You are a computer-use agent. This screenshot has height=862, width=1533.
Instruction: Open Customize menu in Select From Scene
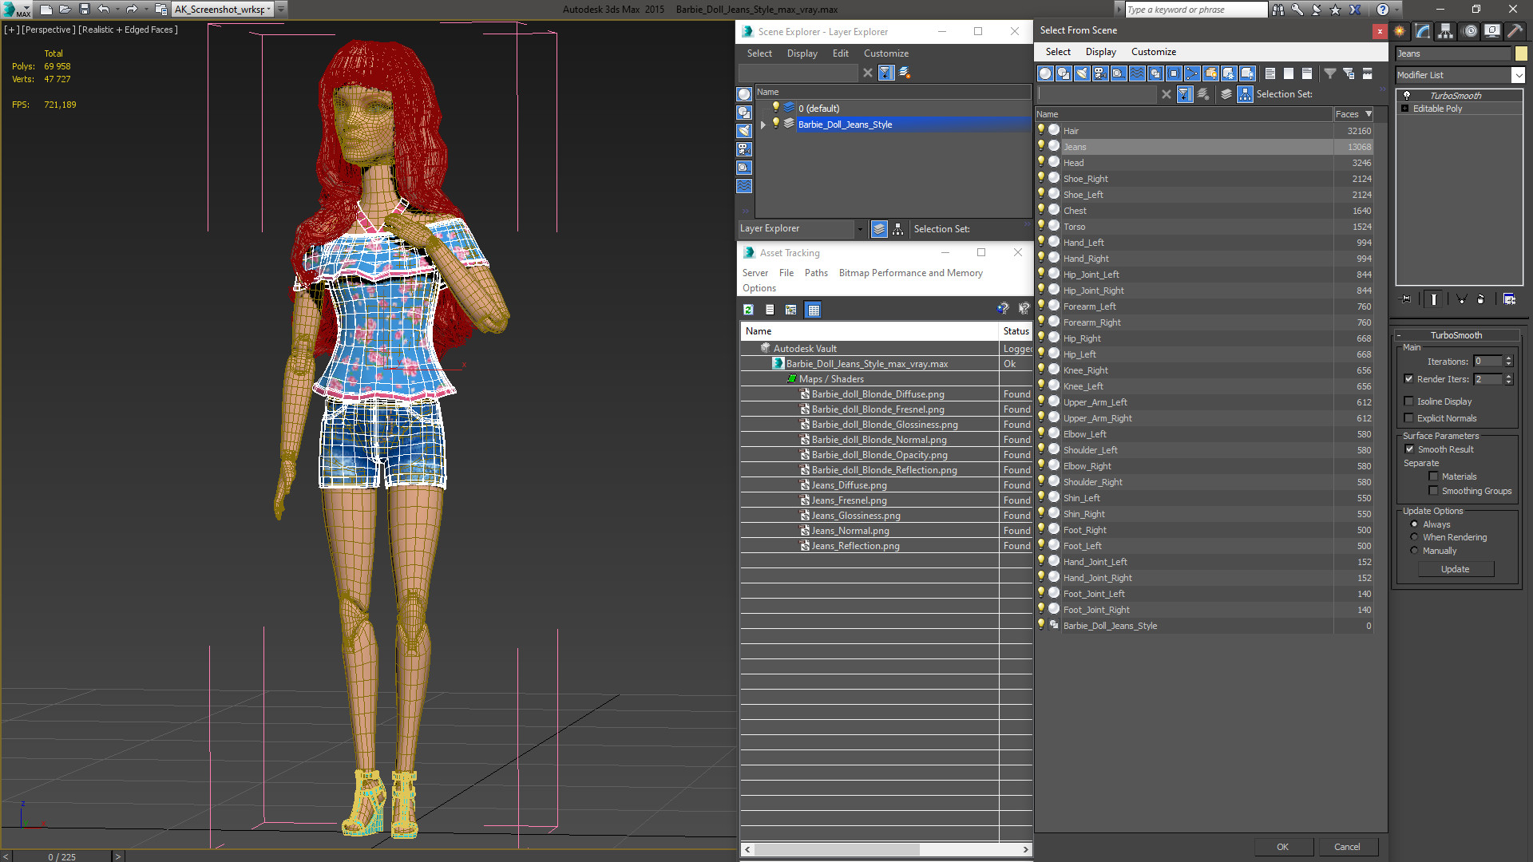tap(1153, 52)
